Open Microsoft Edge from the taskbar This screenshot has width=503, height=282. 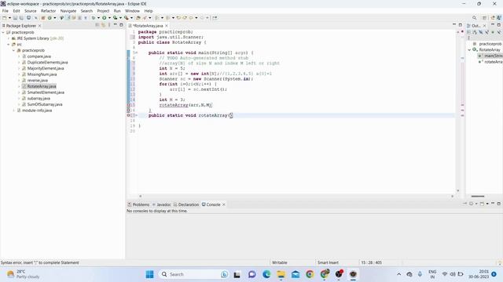point(266,274)
